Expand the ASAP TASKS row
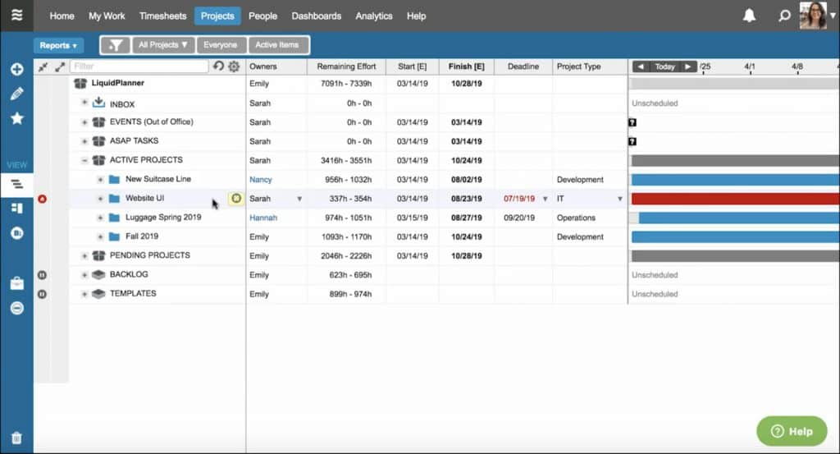The width and height of the screenshot is (840, 454). point(84,141)
